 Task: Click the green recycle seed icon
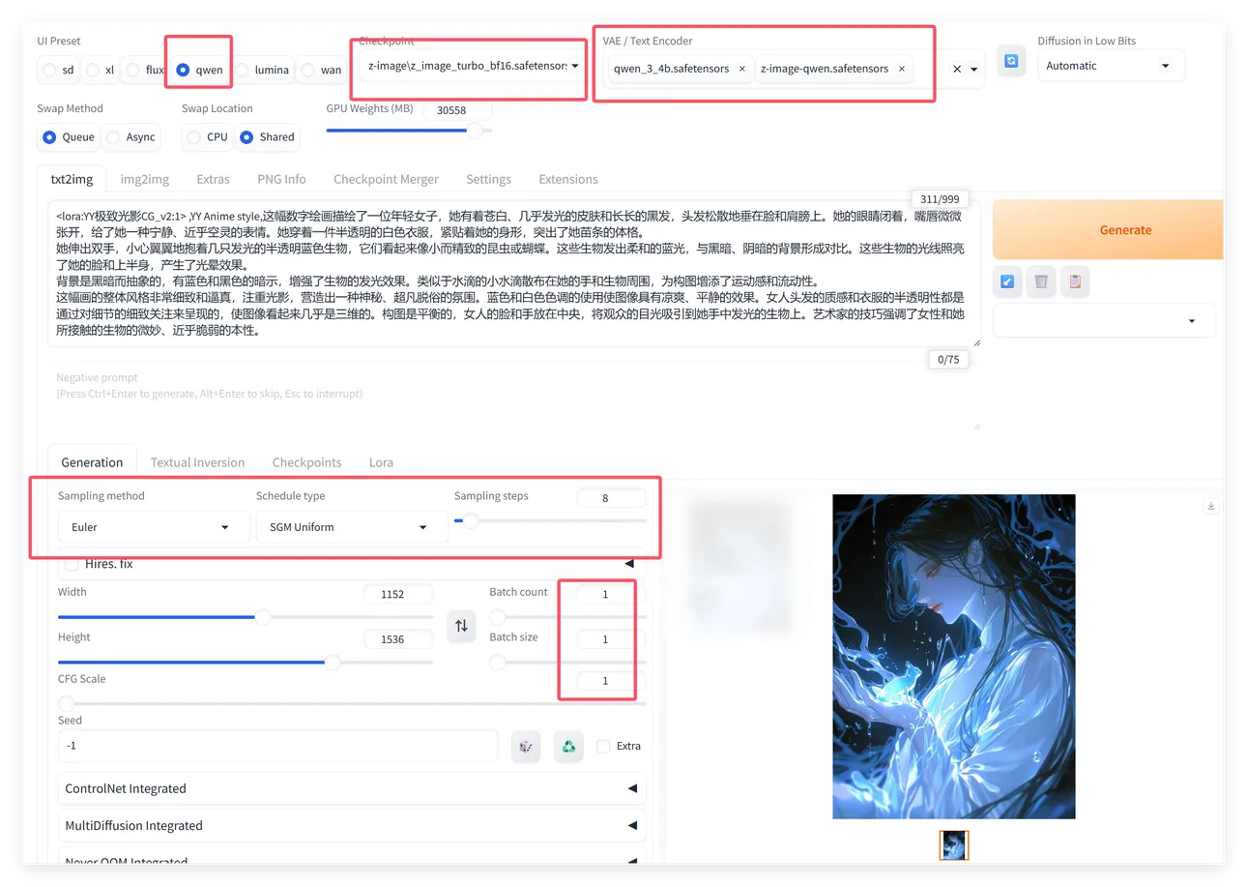(568, 746)
